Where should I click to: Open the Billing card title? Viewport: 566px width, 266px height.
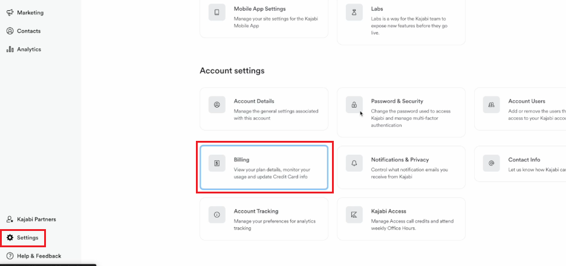(x=241, y=160)
